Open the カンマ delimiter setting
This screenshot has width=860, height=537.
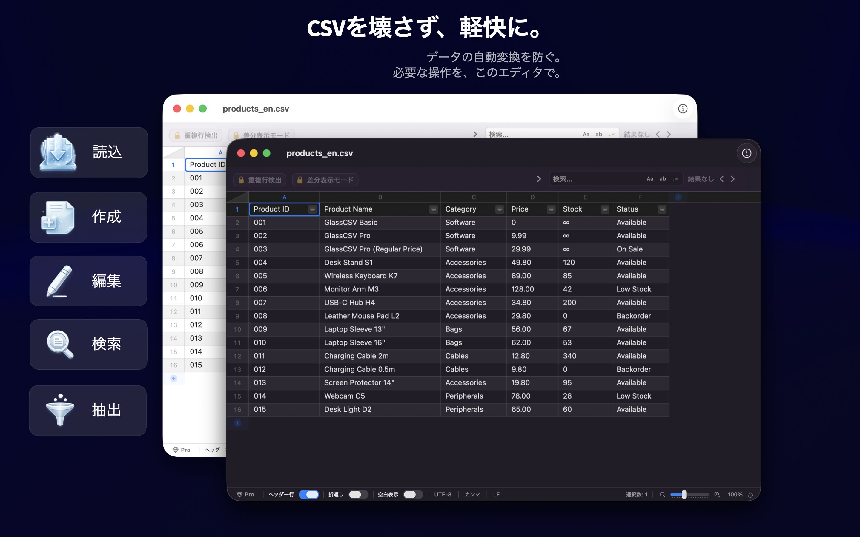point(472,494)
